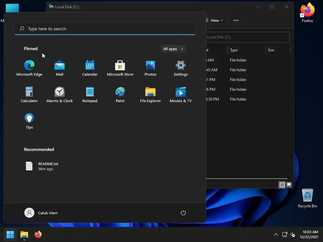Open the Firefox desktop shortcut
This screenshot has width=323, height=242.
(307, 13)
